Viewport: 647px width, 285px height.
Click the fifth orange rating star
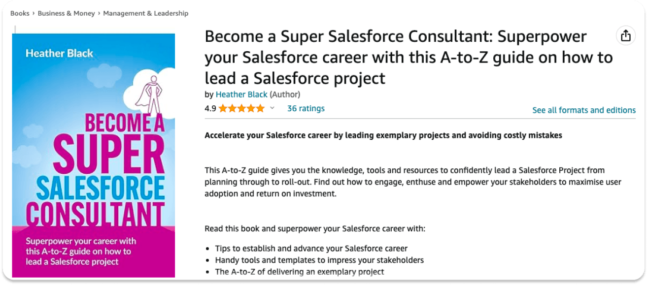point(260,108)
